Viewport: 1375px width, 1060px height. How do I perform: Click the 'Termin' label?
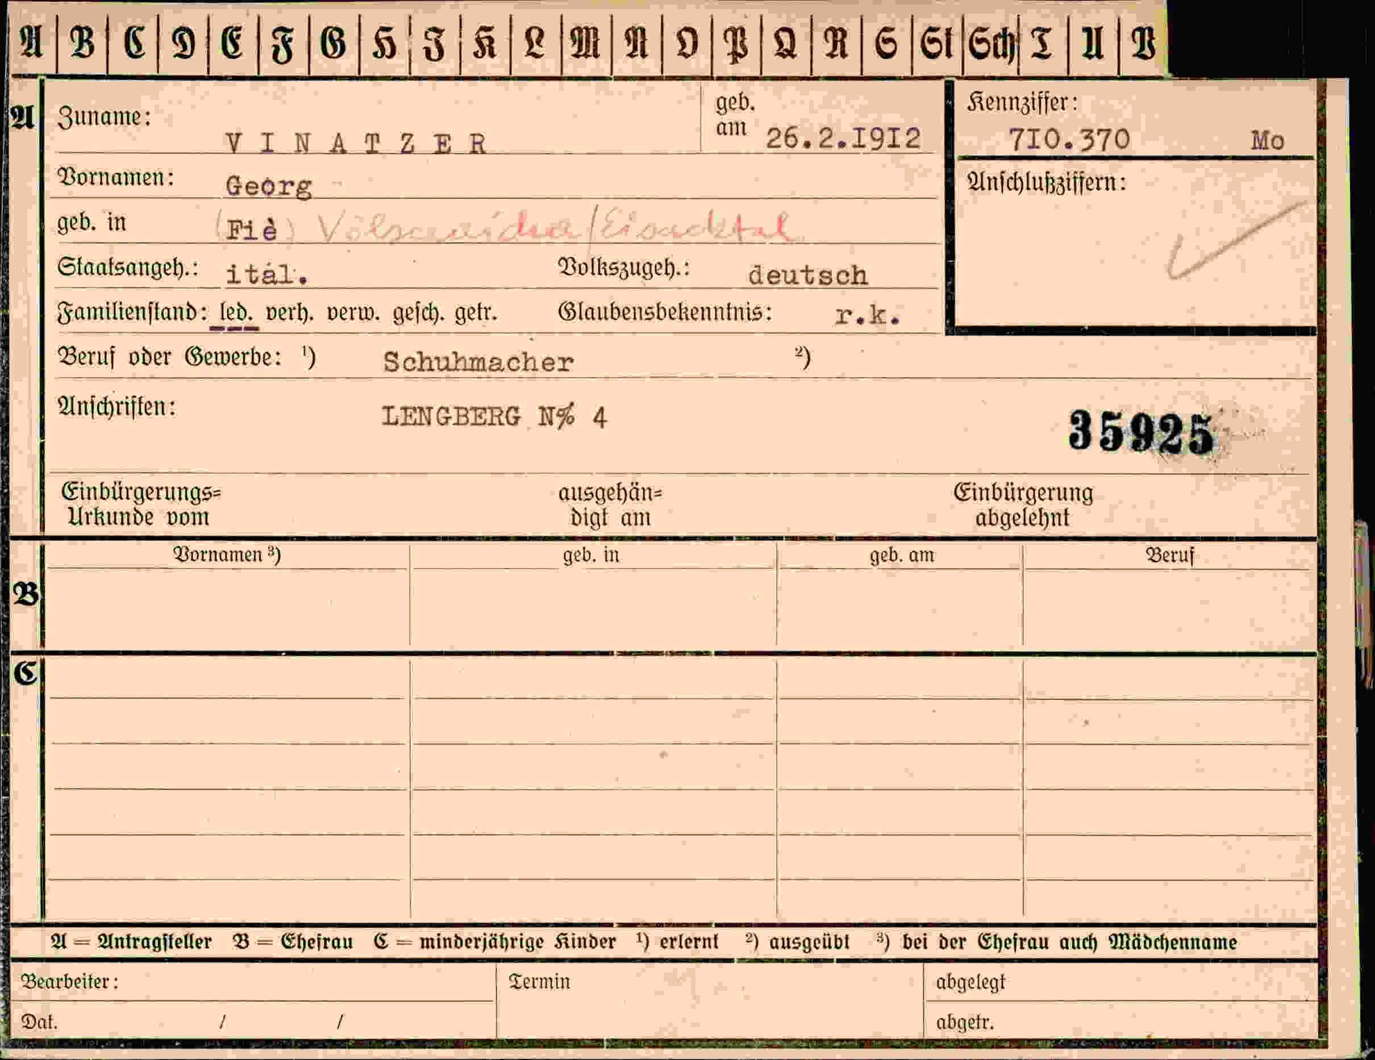540,982
